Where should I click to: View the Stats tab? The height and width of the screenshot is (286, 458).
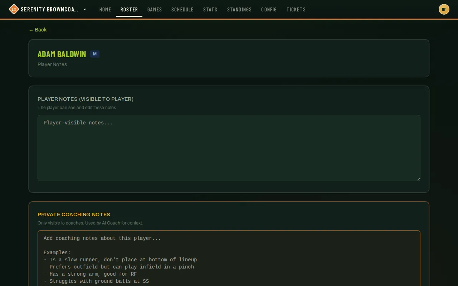[210, 10]
